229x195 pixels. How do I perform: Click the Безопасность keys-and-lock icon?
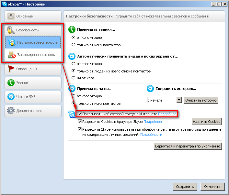pos(11,30)
